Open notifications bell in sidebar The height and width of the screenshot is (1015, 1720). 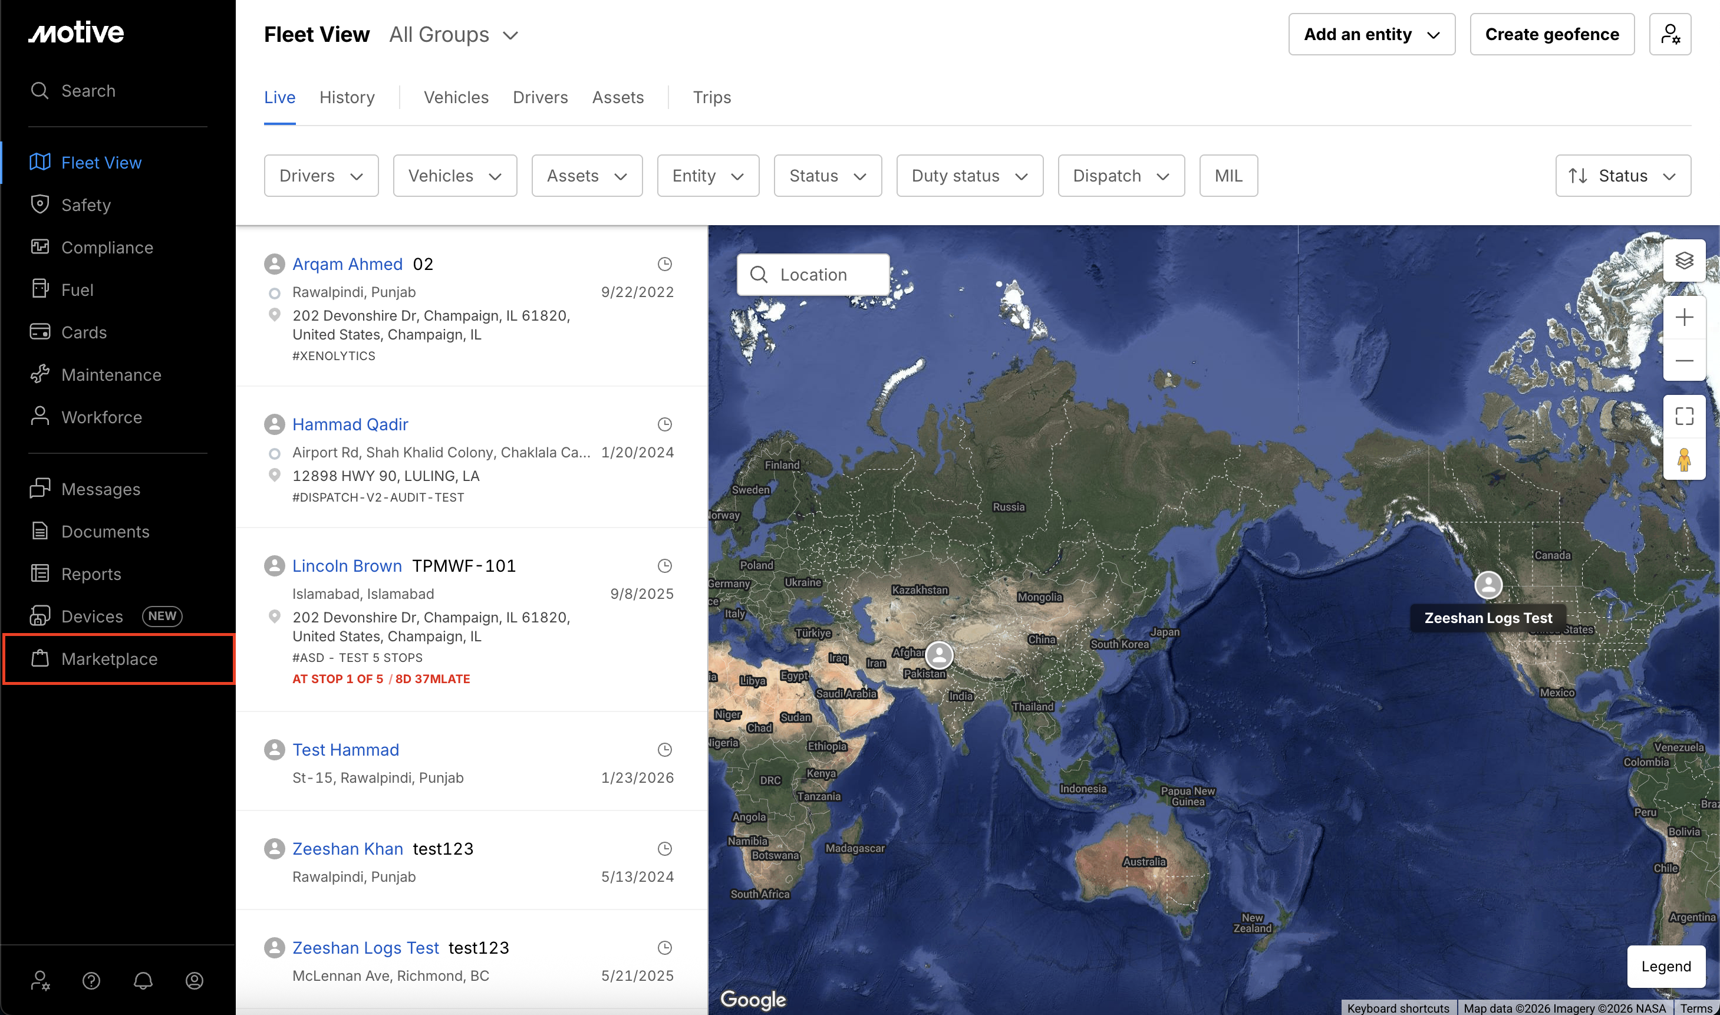point(143,981)
